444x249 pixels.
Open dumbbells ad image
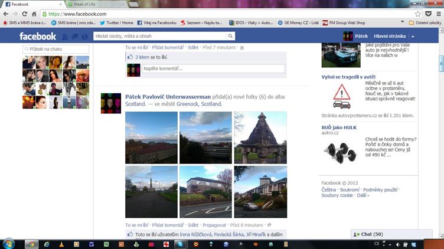pos(340,153)
